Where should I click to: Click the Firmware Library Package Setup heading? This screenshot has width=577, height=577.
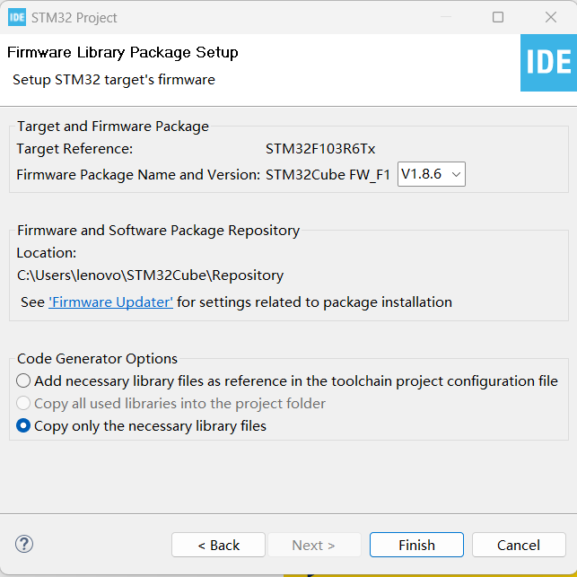[x=123, y=52]
